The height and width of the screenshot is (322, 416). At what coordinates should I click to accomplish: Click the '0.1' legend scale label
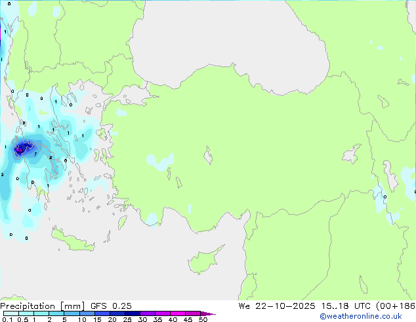click(7, 319)
